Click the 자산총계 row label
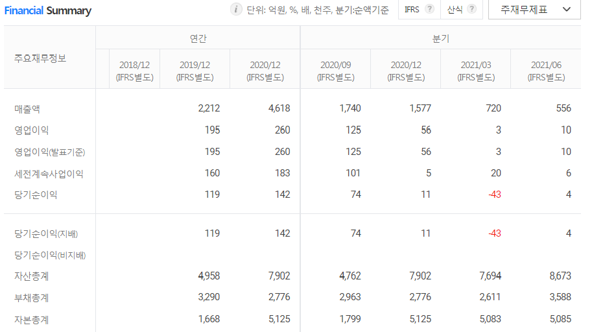Image resolution: width=592 pixels, height=332 pixels. [x=31, y=276]
